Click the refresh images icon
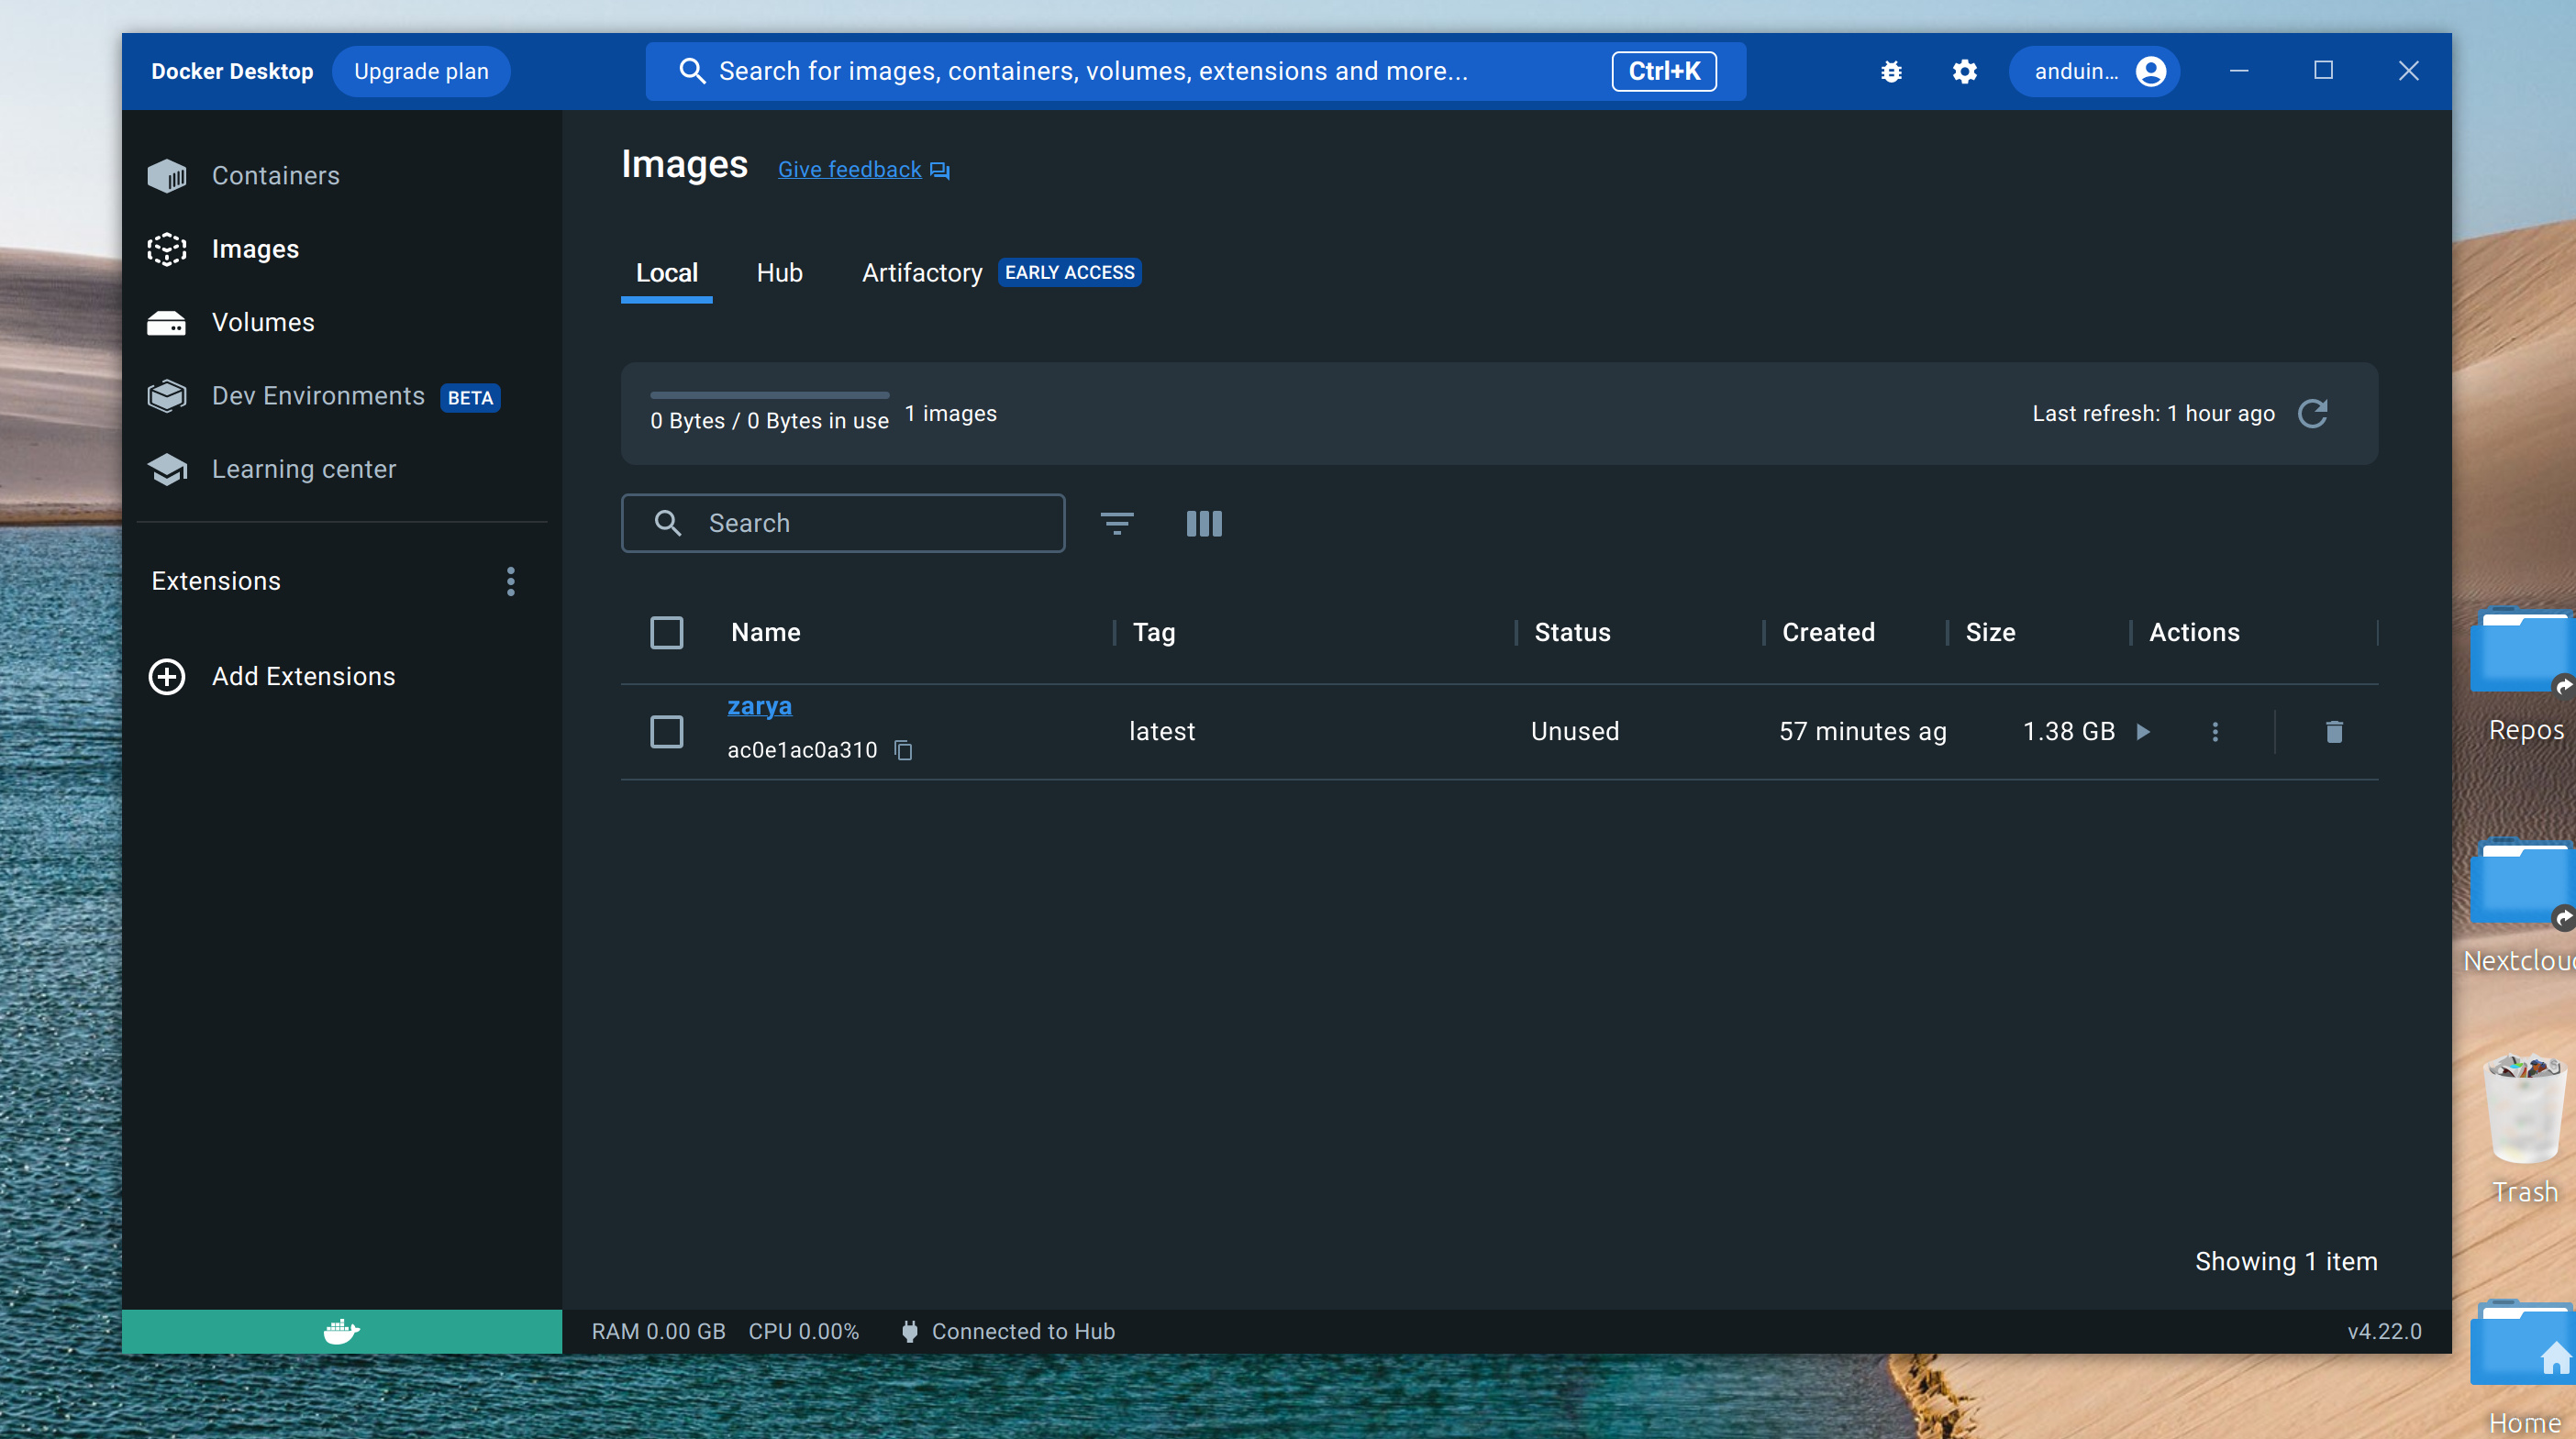 click(x=2312, y=413)
